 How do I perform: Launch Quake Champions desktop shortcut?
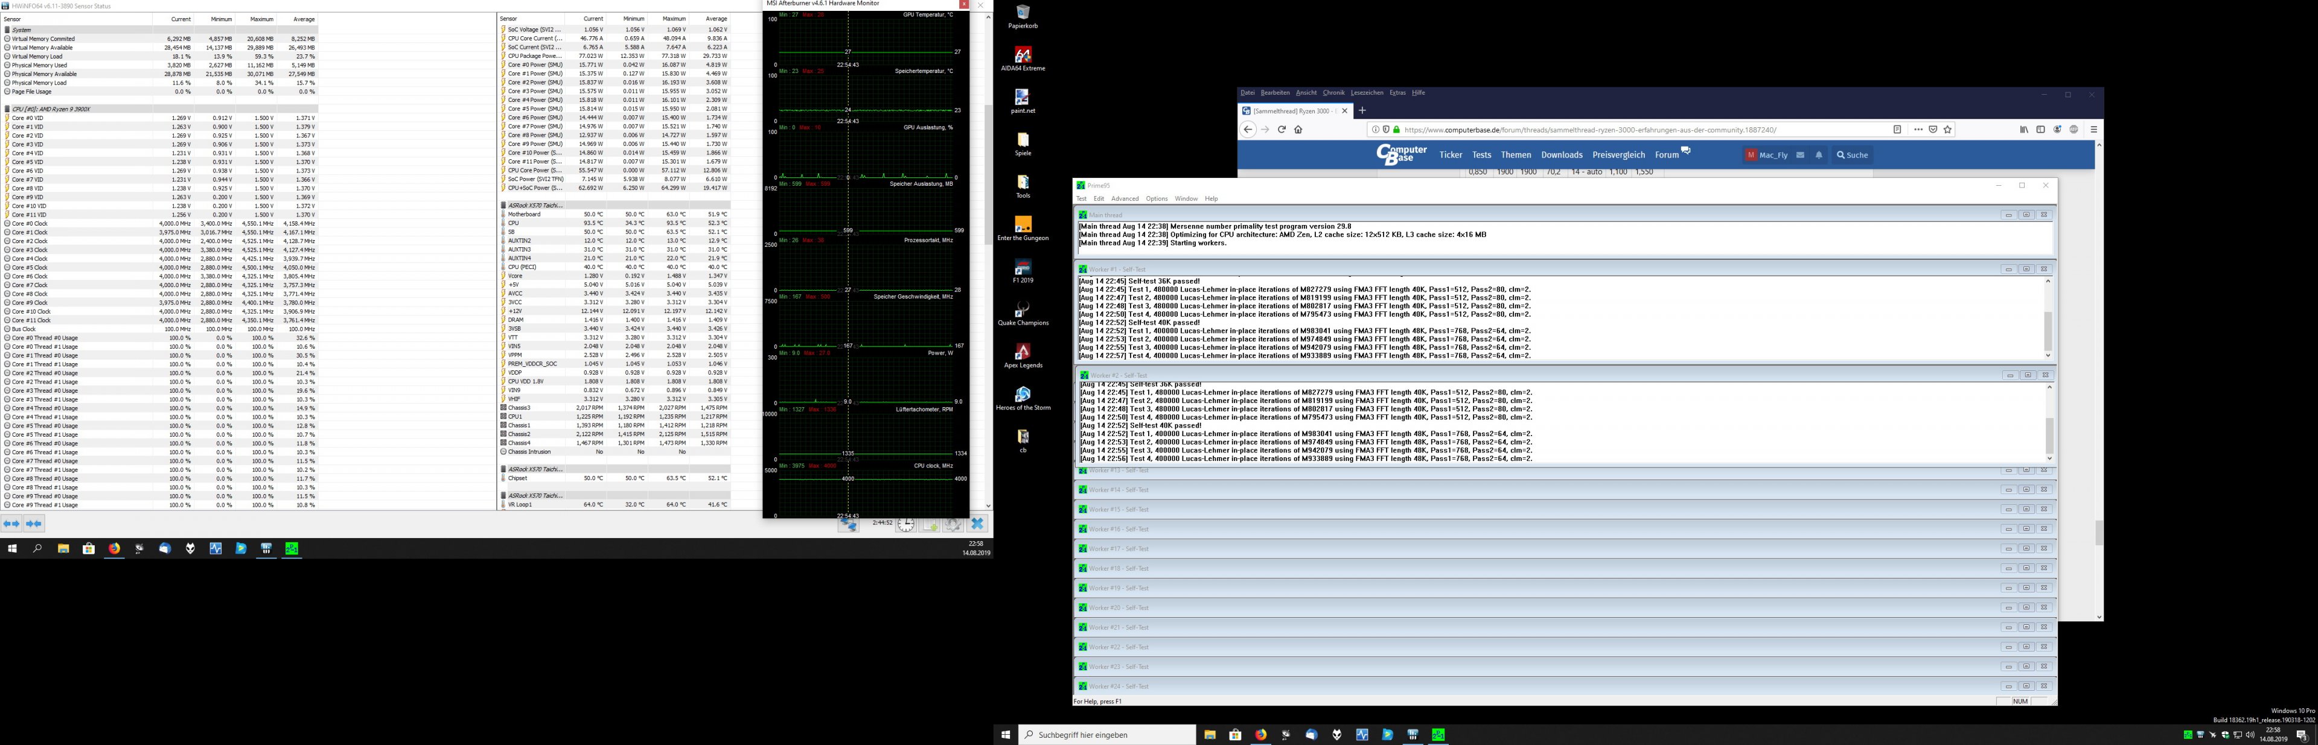(1023, 314)
